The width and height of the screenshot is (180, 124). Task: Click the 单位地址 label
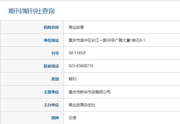pos(51,40)
